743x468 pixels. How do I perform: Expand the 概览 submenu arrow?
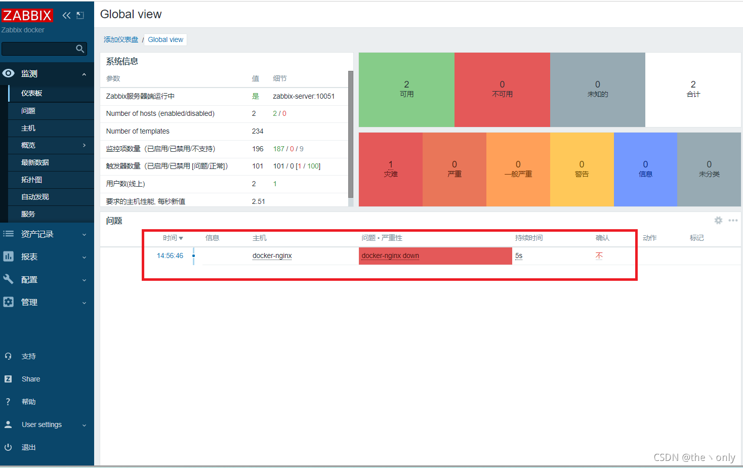(84, 145)
